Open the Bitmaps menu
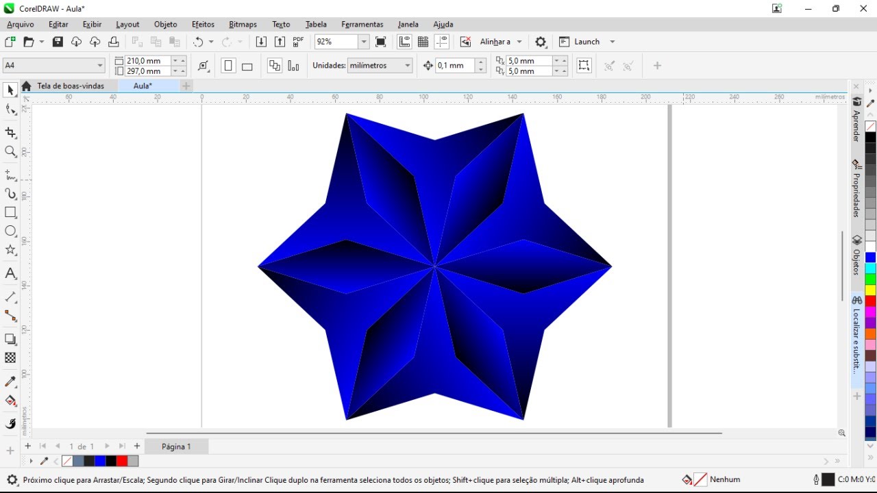Screen dimensions: 877x493 [243, 24]
